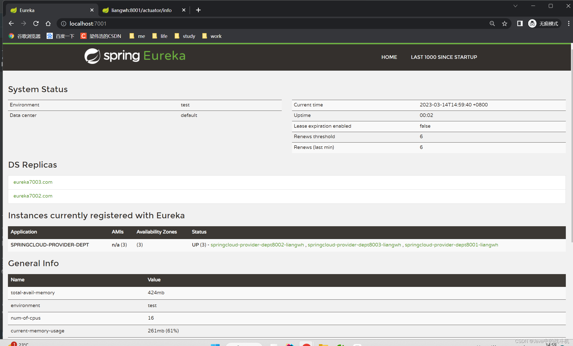Click the Uptime value 00:02

(x=426, y=115)
